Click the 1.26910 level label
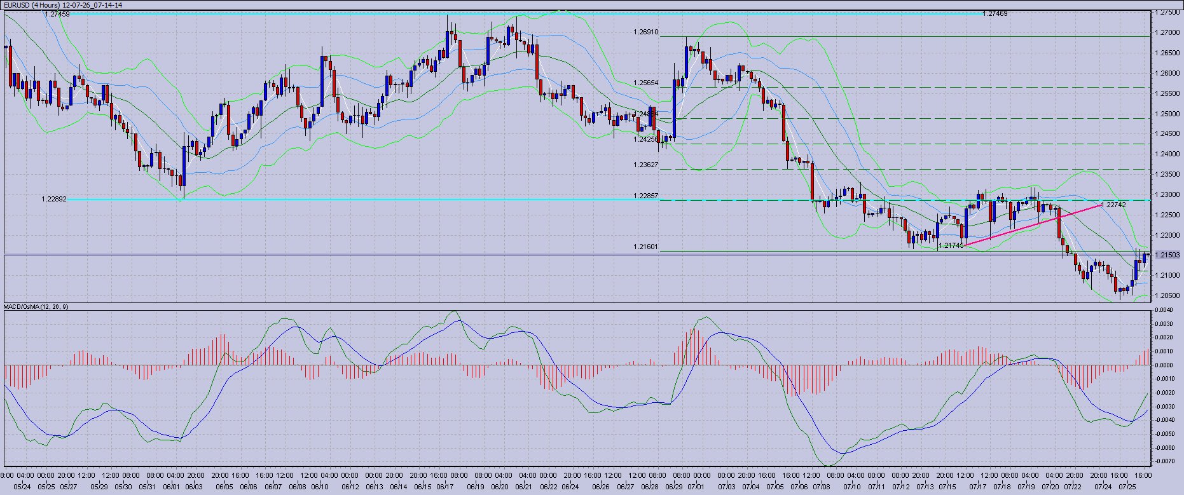 click(645, 32)
